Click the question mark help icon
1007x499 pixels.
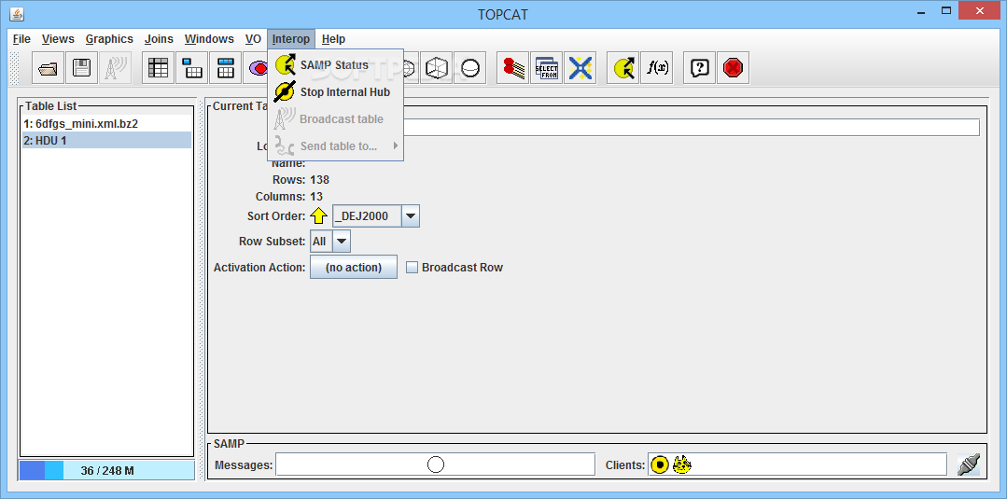699,67
